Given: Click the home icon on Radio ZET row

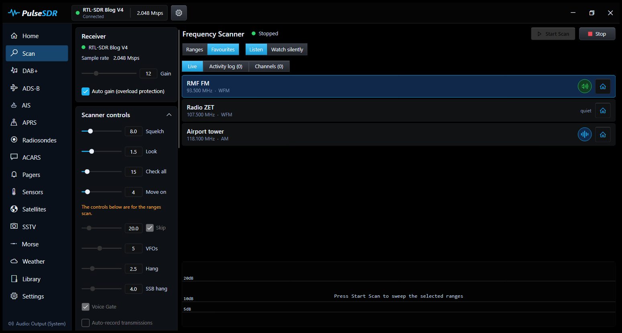Looking at the screenshot, I should 603,110.
